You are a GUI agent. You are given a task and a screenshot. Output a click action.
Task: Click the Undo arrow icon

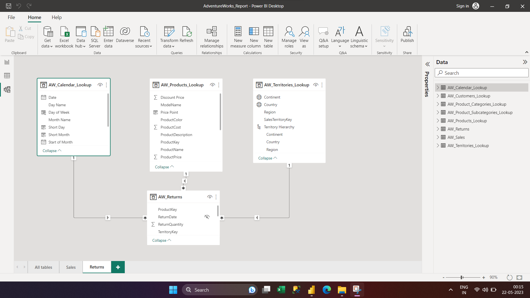pyautogui.click(x=18, y=6)
